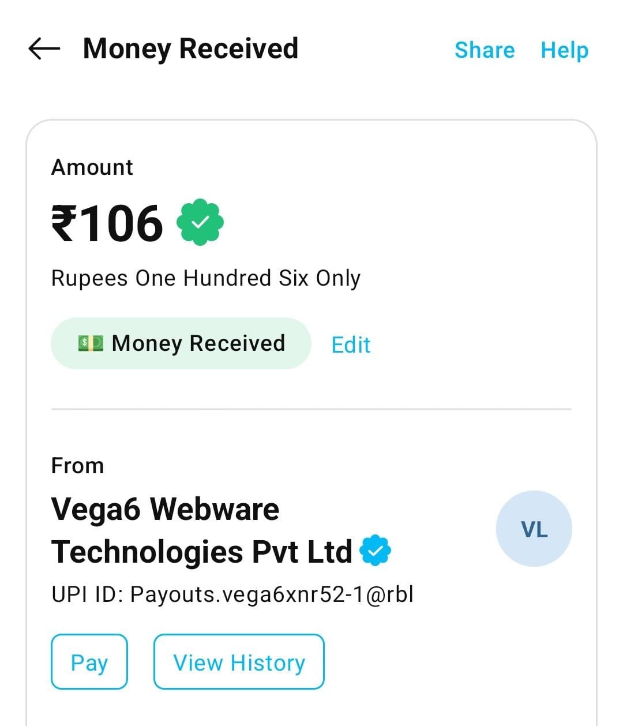Tap the Vega6 Webware sender name
Screen dimensions: 623x726
pyautogui.click(x=165, y=510)
